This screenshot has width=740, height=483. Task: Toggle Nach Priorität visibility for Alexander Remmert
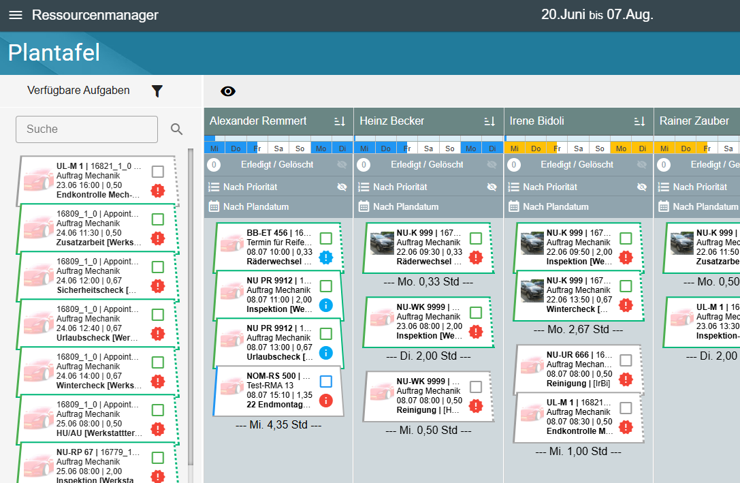[342, 187]
